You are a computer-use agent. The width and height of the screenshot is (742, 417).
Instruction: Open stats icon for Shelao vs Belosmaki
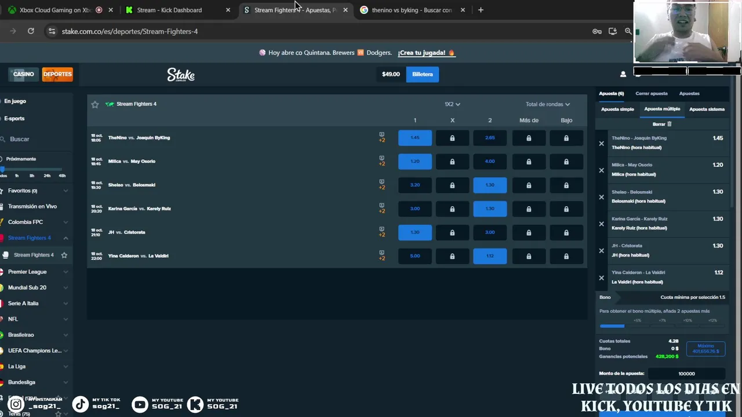381,182
